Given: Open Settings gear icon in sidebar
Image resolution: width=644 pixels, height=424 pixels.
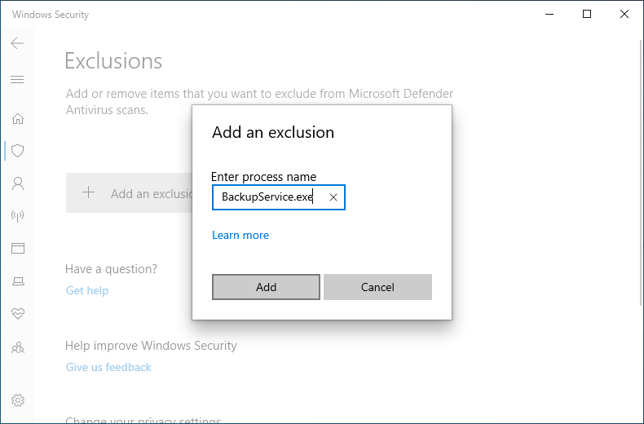Looking at the screenshot, I should (18, 400).
